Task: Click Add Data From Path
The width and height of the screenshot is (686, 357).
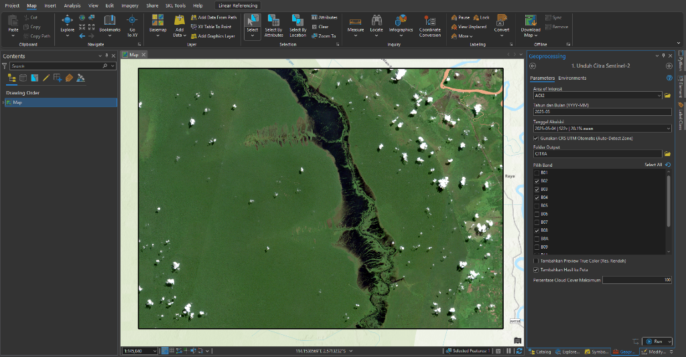Action: 214,17
